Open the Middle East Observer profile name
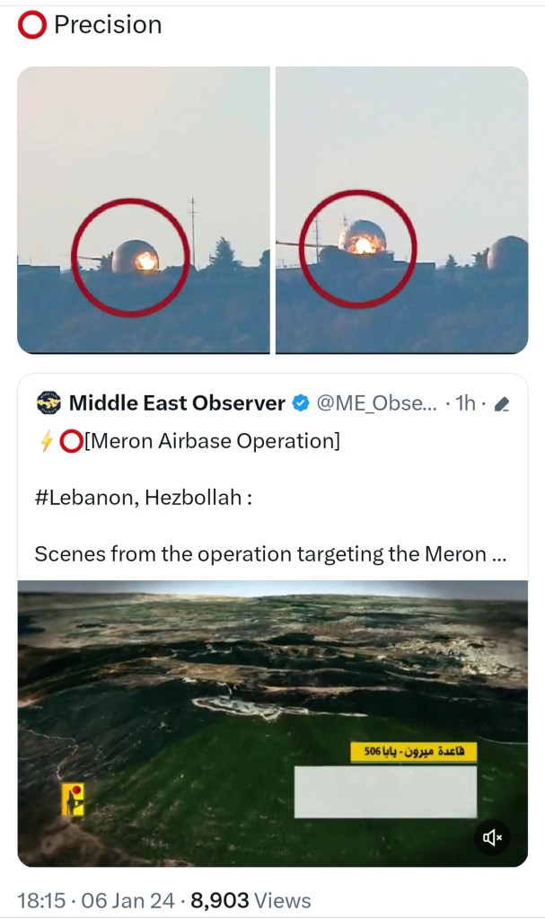This screenshot has width=545, height=919. click(x=177, y=404)
